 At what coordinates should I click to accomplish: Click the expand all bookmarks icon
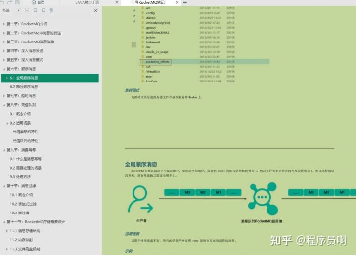click(19, 10)
